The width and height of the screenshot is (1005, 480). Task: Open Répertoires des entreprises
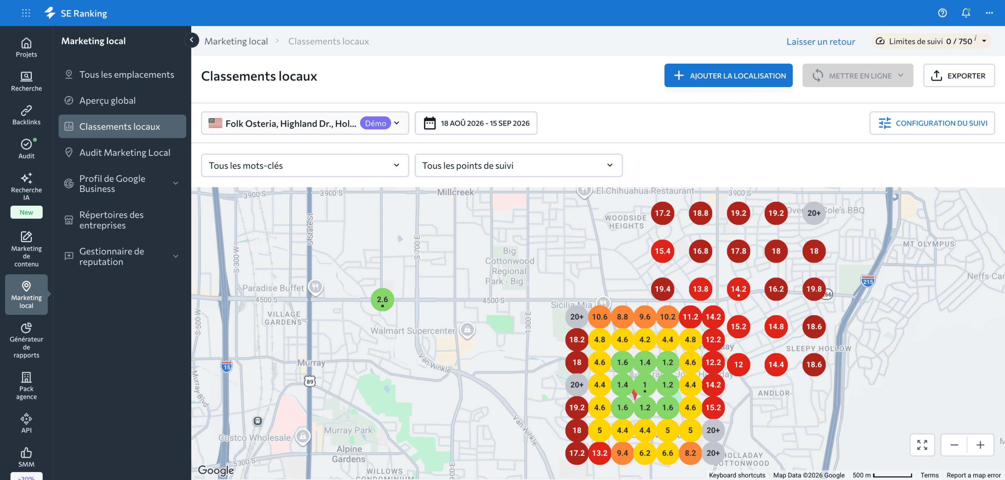pos(122,220)
